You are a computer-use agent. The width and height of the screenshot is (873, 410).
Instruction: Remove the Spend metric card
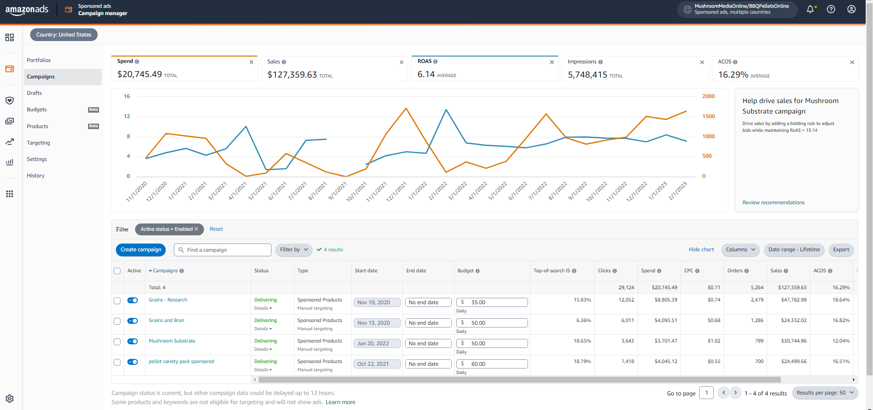251,62
